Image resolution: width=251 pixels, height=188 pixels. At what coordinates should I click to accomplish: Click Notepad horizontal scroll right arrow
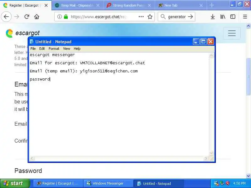[206, 159]
